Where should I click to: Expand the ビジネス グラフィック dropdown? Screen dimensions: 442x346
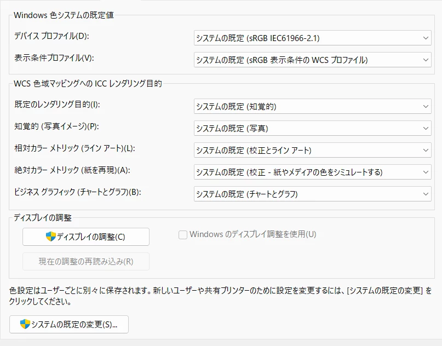[313, 194]
